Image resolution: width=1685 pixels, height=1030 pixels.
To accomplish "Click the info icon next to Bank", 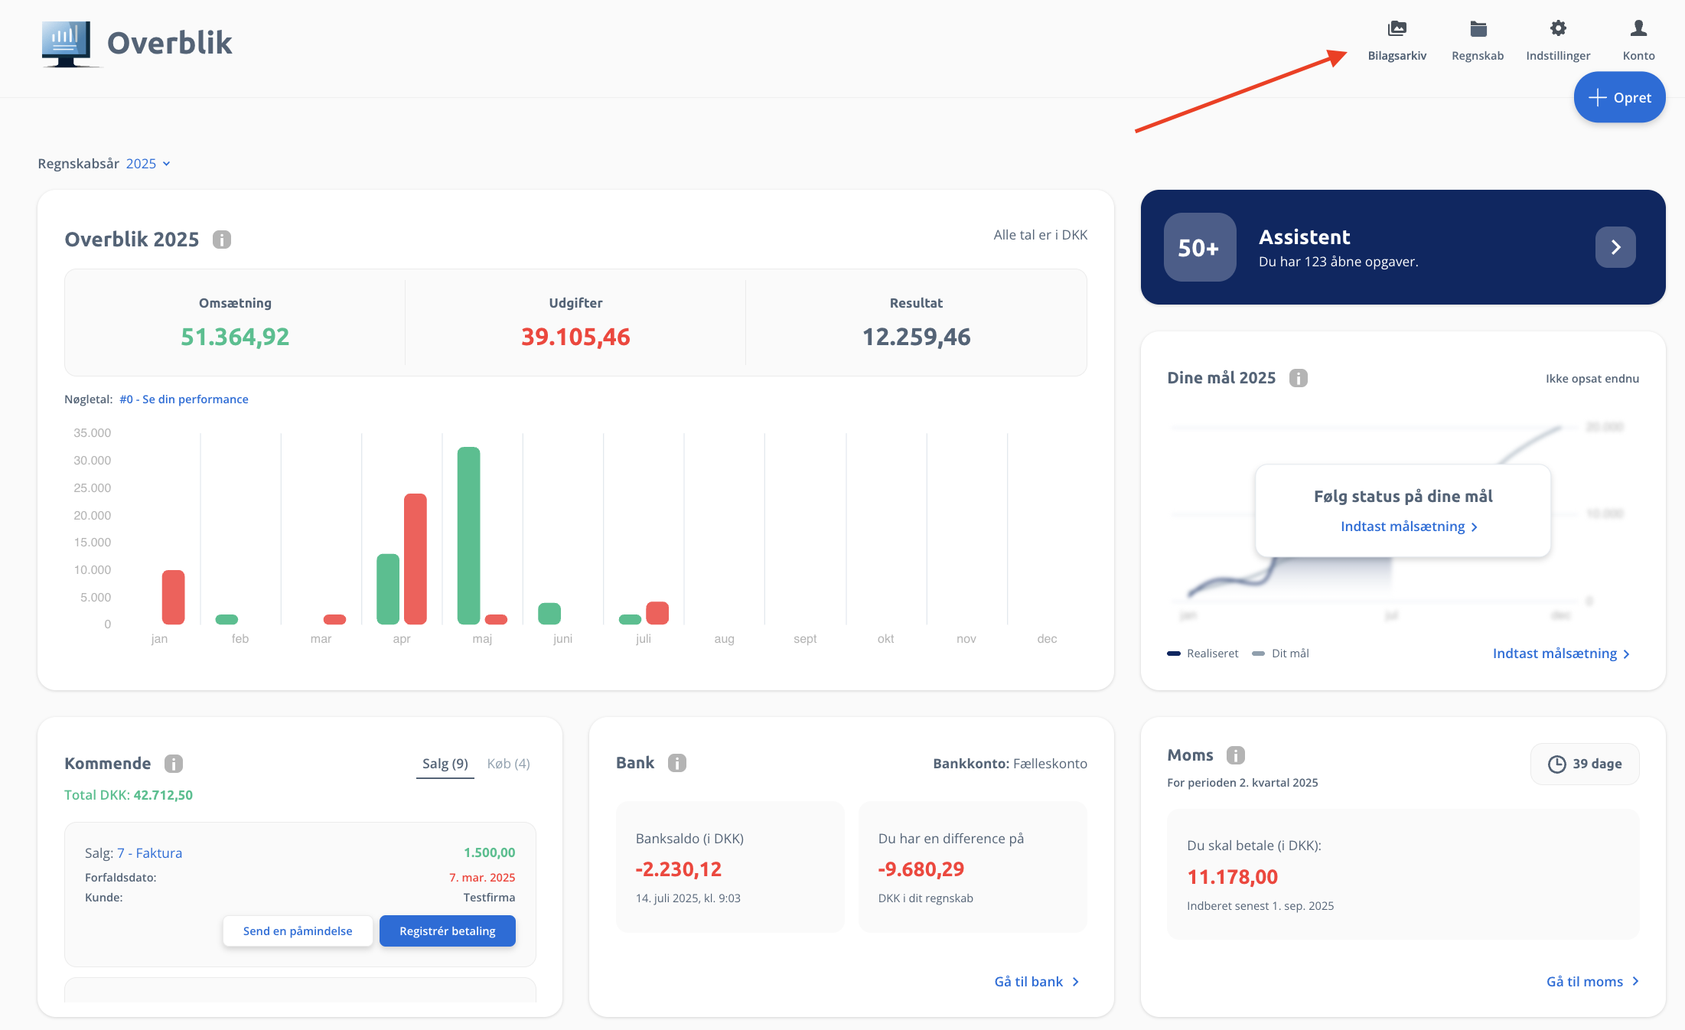I will pyautogui.click(x=677, y=763).
